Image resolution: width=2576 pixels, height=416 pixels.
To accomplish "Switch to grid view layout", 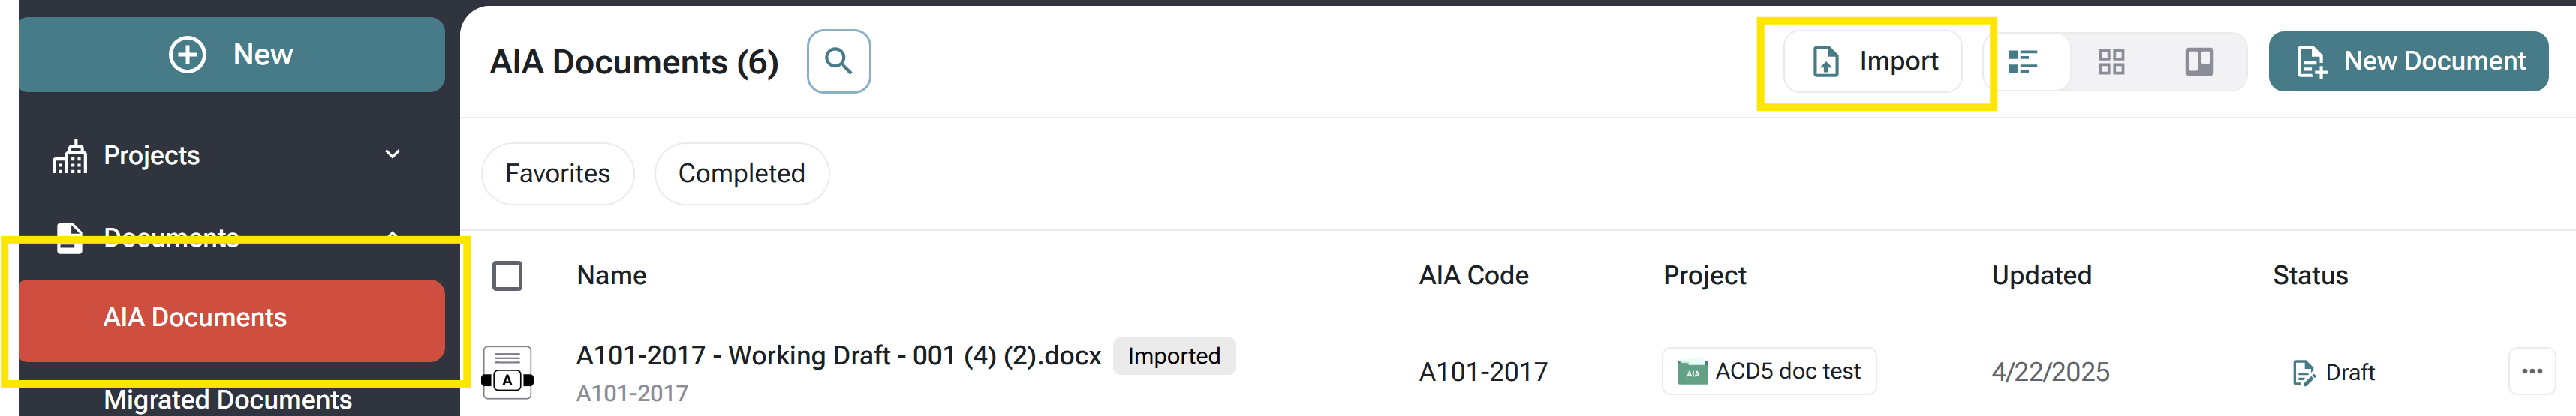I will point(2111,62).
